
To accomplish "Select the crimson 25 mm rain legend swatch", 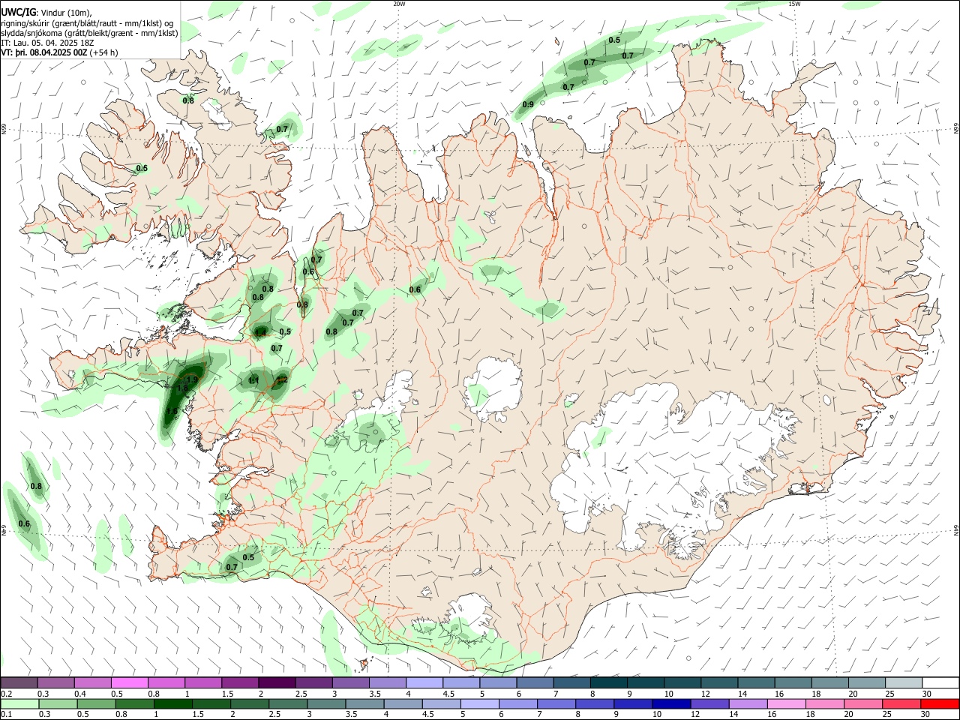I will click(x=901, y=704).
